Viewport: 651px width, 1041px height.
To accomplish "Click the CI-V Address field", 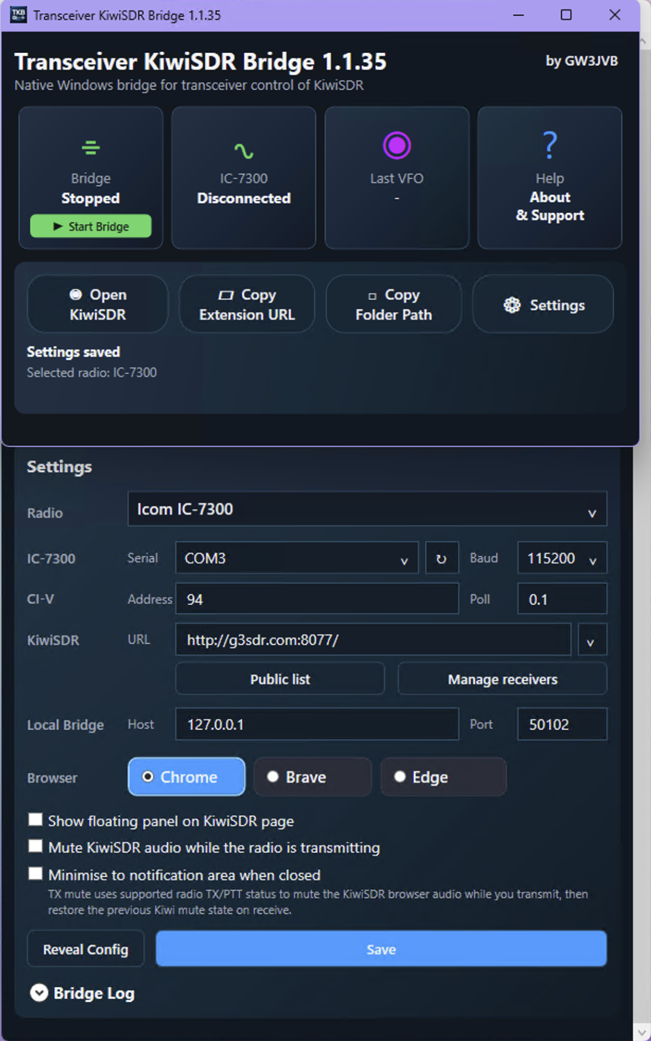I will click(317, 599).
